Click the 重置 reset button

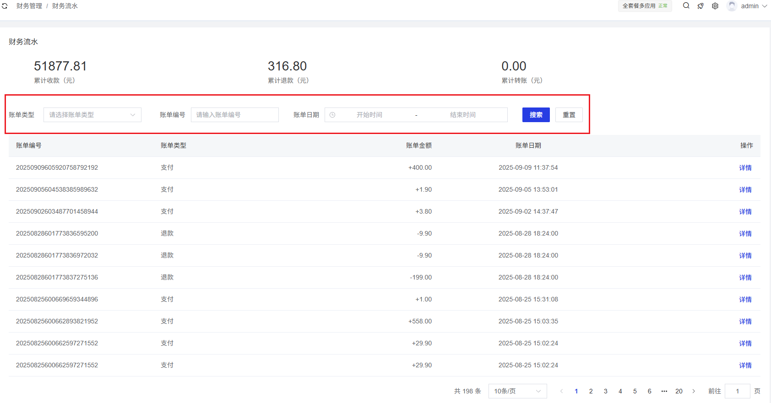pyautogui.click(x=569, y=115)
